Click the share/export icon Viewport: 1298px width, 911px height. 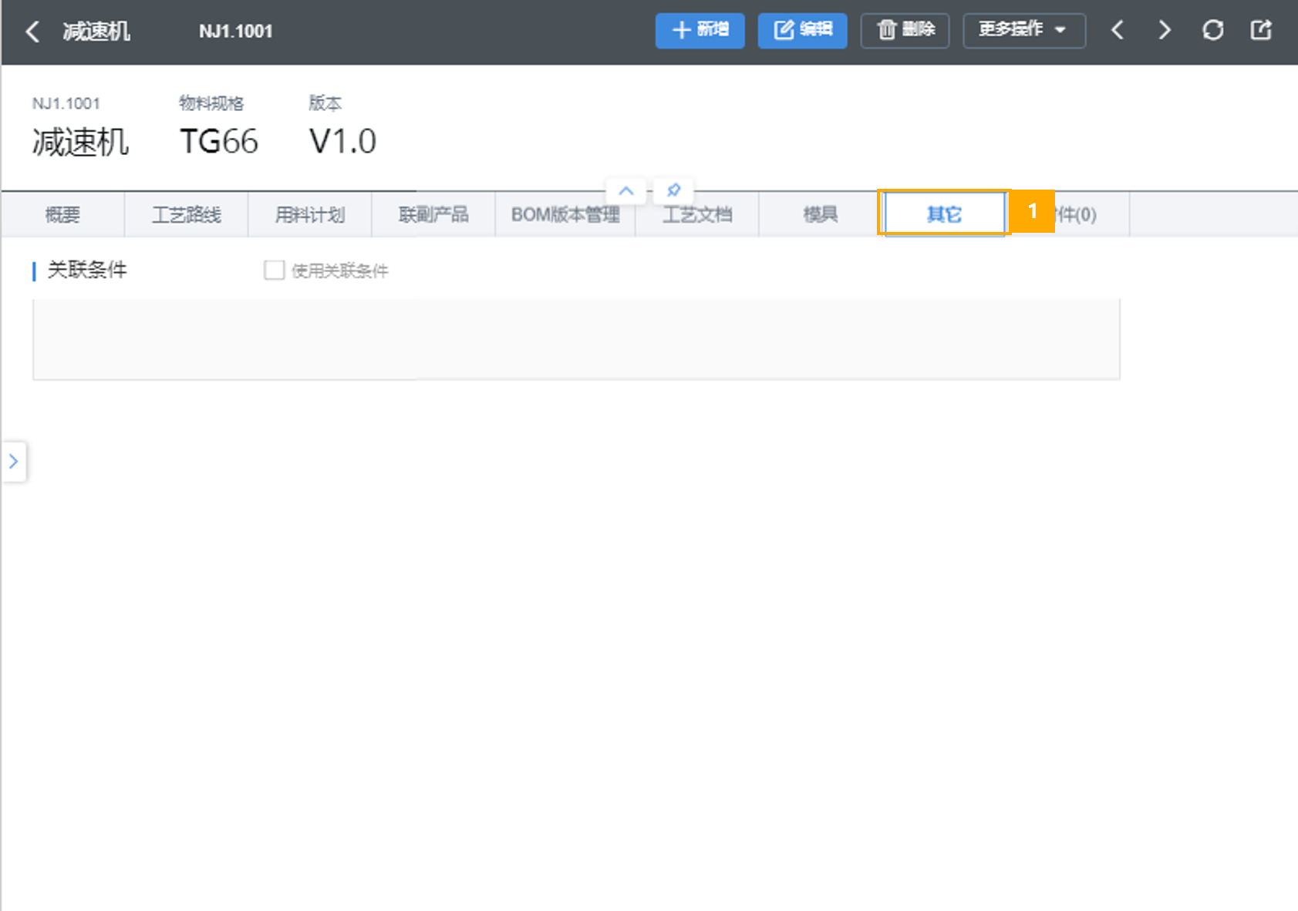tap(1261, 31)
